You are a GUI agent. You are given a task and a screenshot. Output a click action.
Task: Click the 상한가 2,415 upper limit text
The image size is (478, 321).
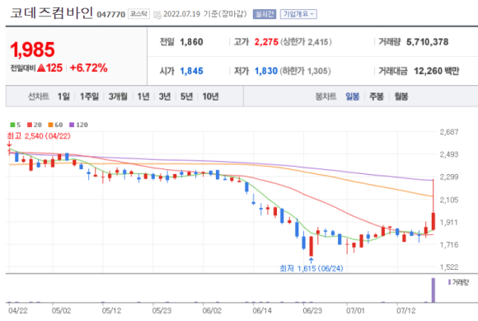tap(306, 42)
